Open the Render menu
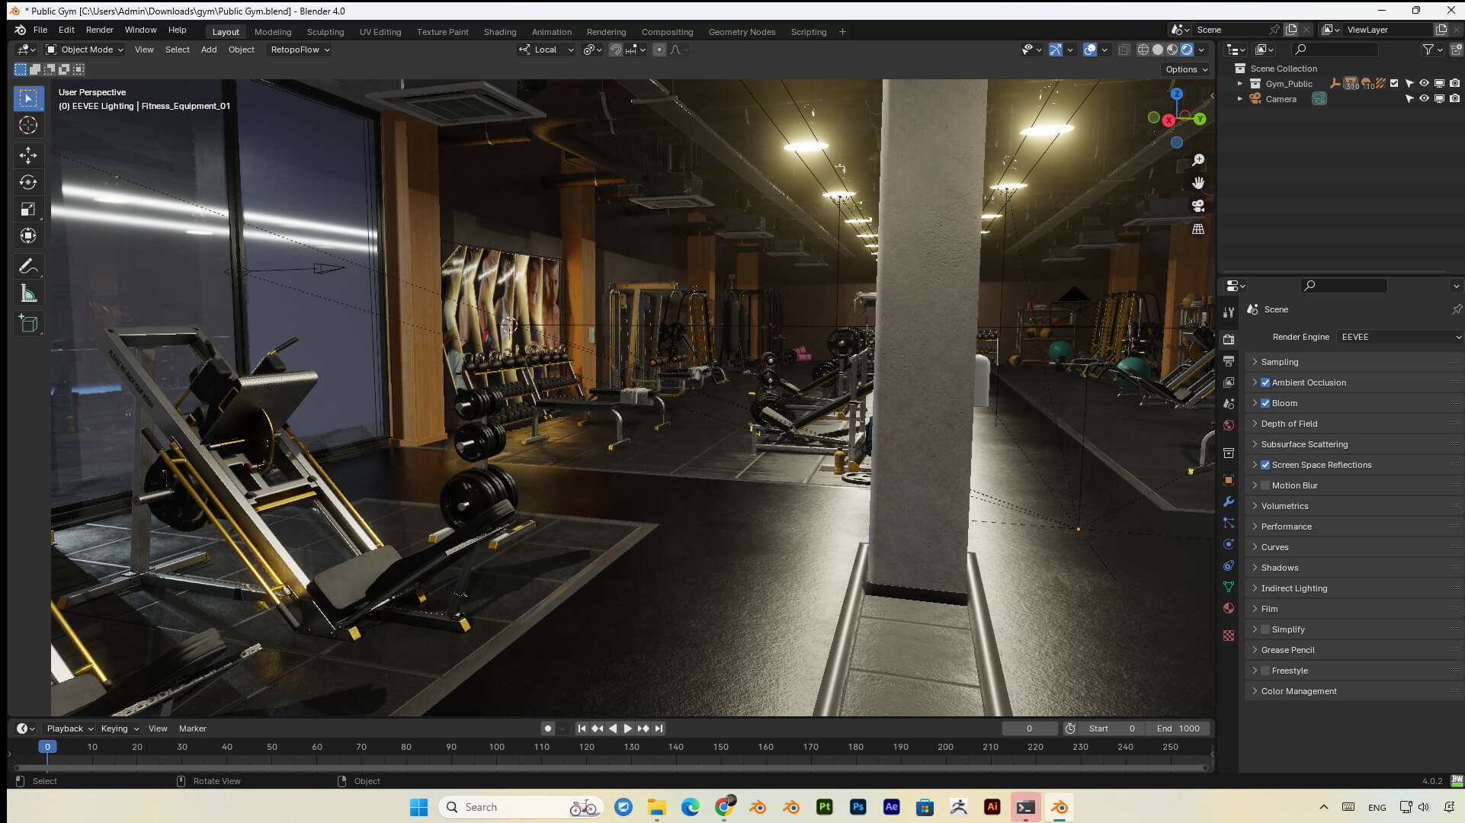Viewport: 1465px width, 823px height. pyautogui.click(x=99, y=30)
